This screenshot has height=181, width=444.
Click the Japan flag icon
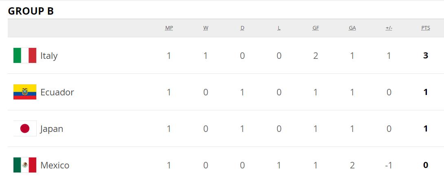click(25, 129)
